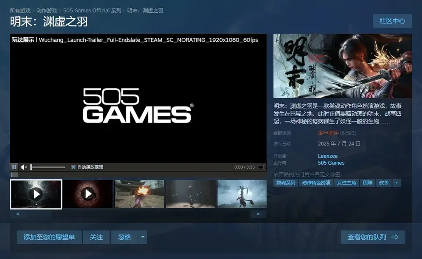
Task: Click the 忽略 ignore button
Action: (124, 237)
